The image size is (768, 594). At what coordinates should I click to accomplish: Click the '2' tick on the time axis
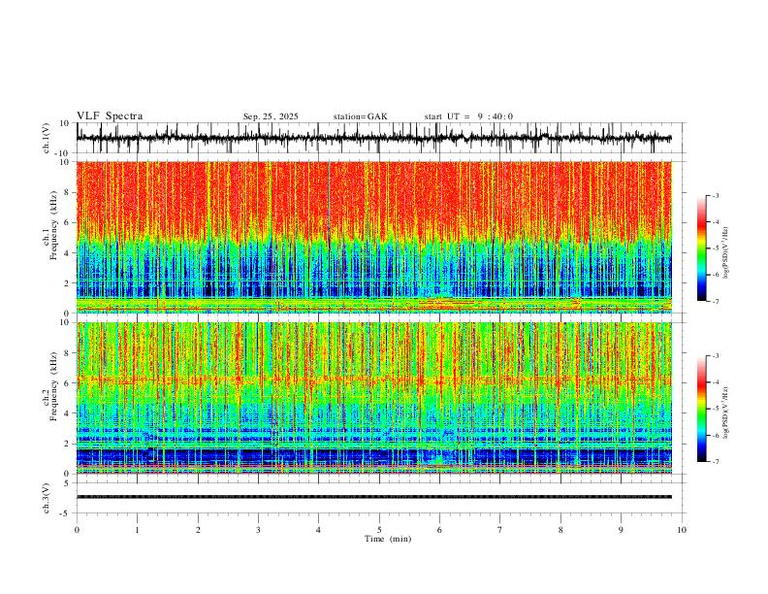pyautogui.click(x=198, y=530)
